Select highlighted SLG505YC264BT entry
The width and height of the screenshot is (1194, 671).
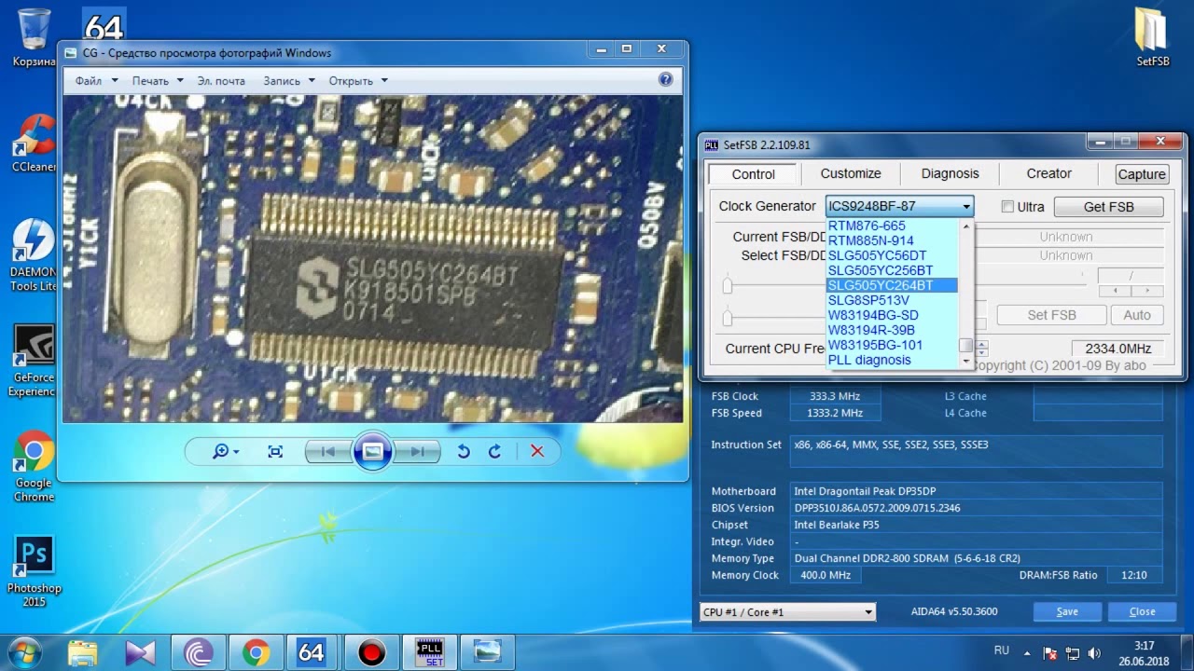tap(893, 285)
